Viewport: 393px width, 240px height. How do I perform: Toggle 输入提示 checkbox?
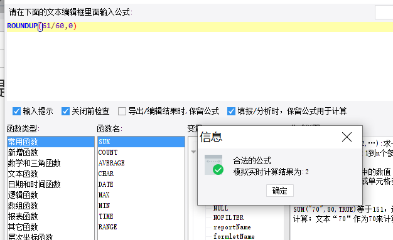[x=16, y=111]
